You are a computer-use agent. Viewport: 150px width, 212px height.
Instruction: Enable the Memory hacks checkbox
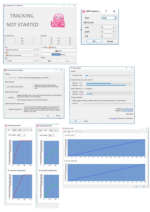[7, 78]
